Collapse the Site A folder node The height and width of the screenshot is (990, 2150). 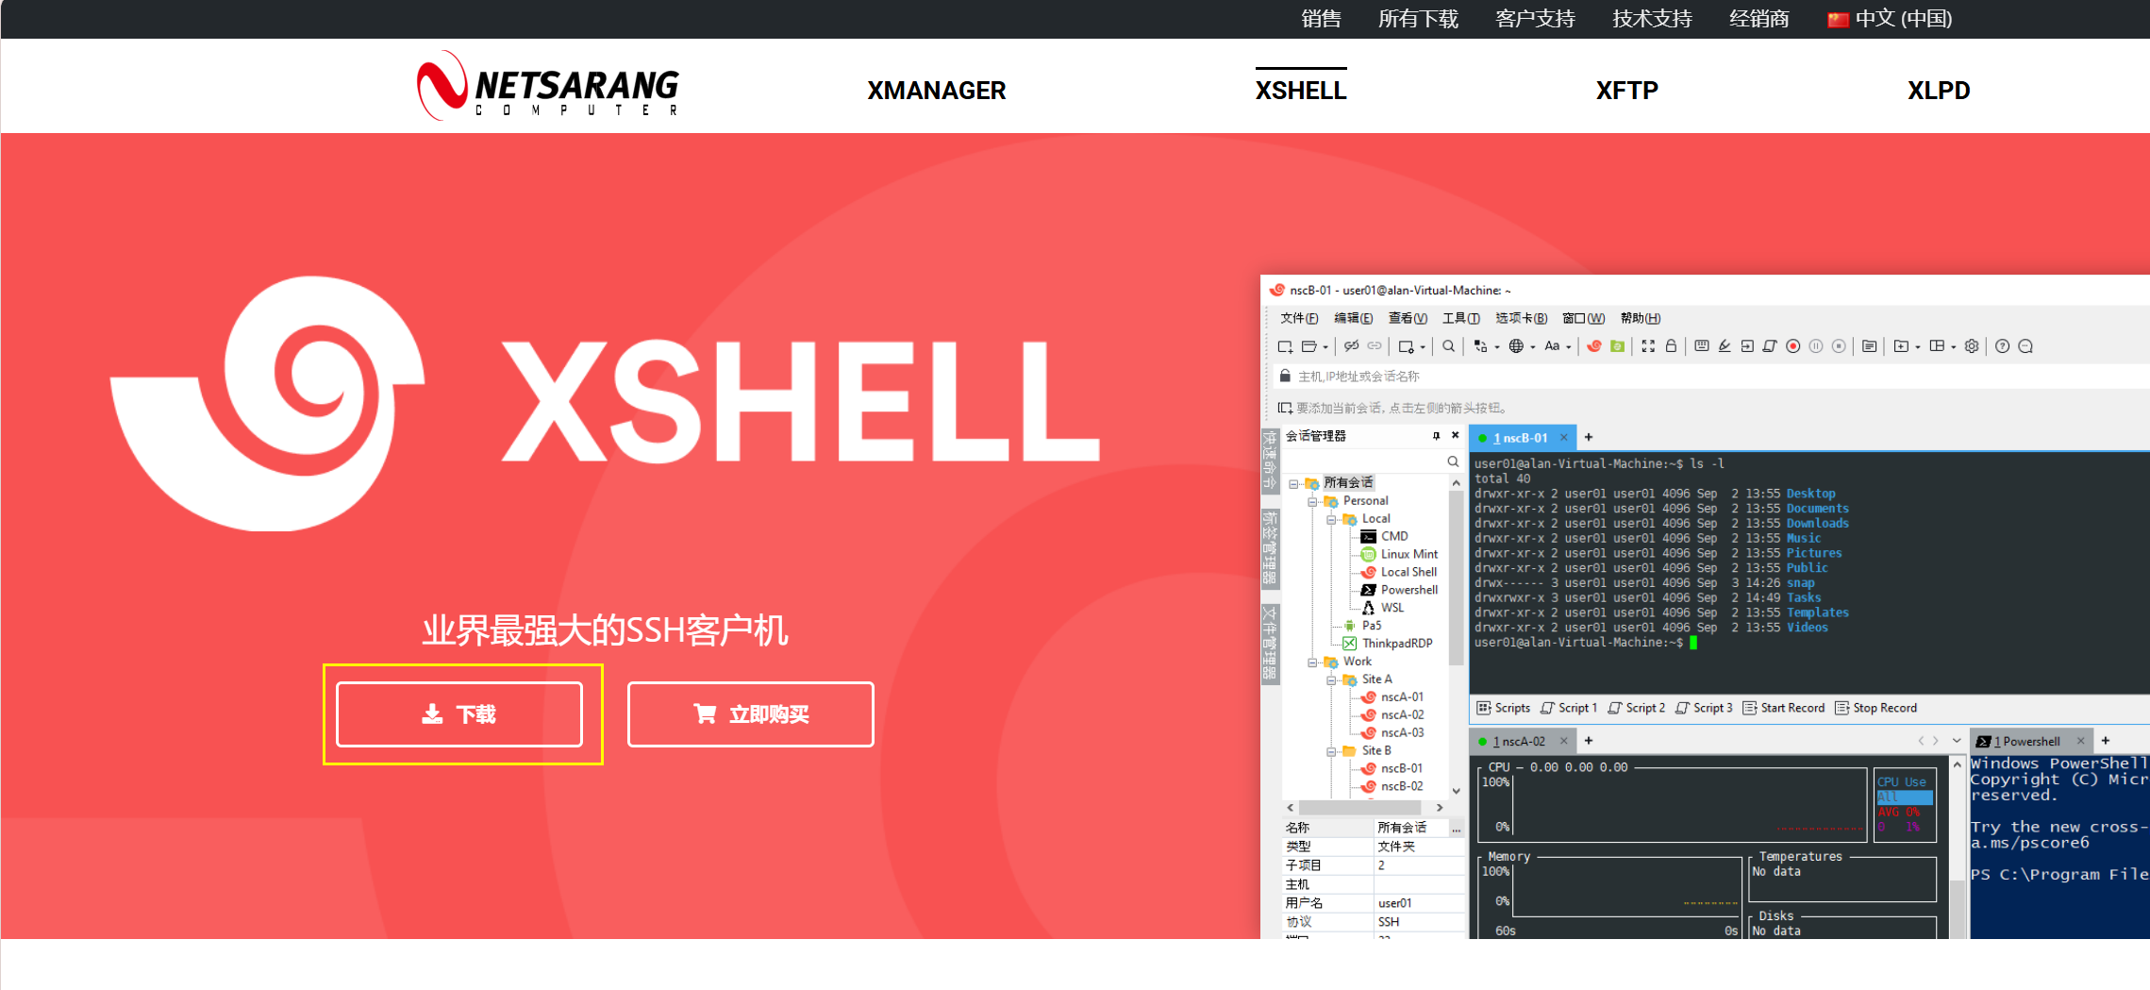[x=1331, y=680]
